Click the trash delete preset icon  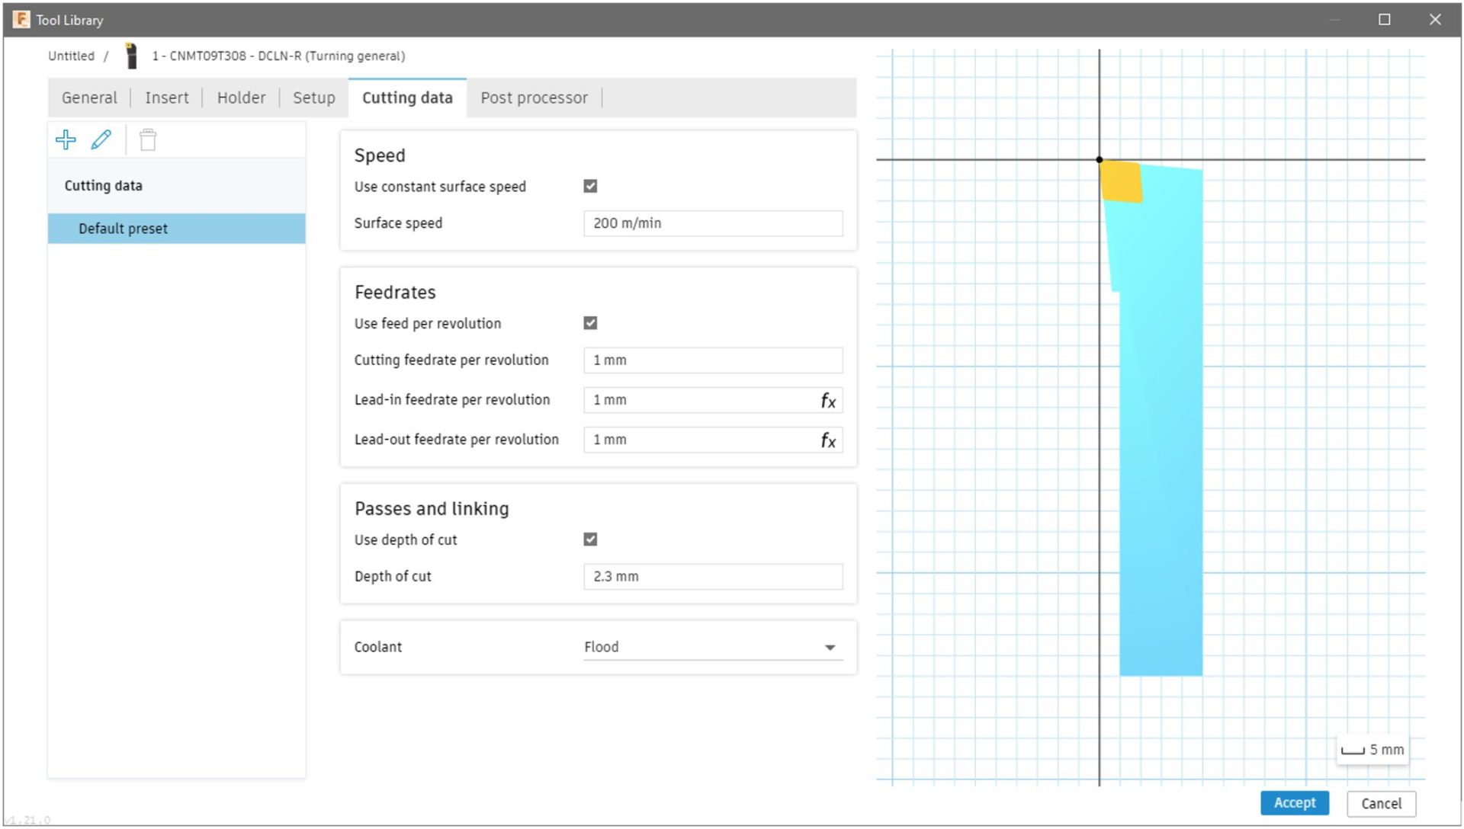point(148,140)
